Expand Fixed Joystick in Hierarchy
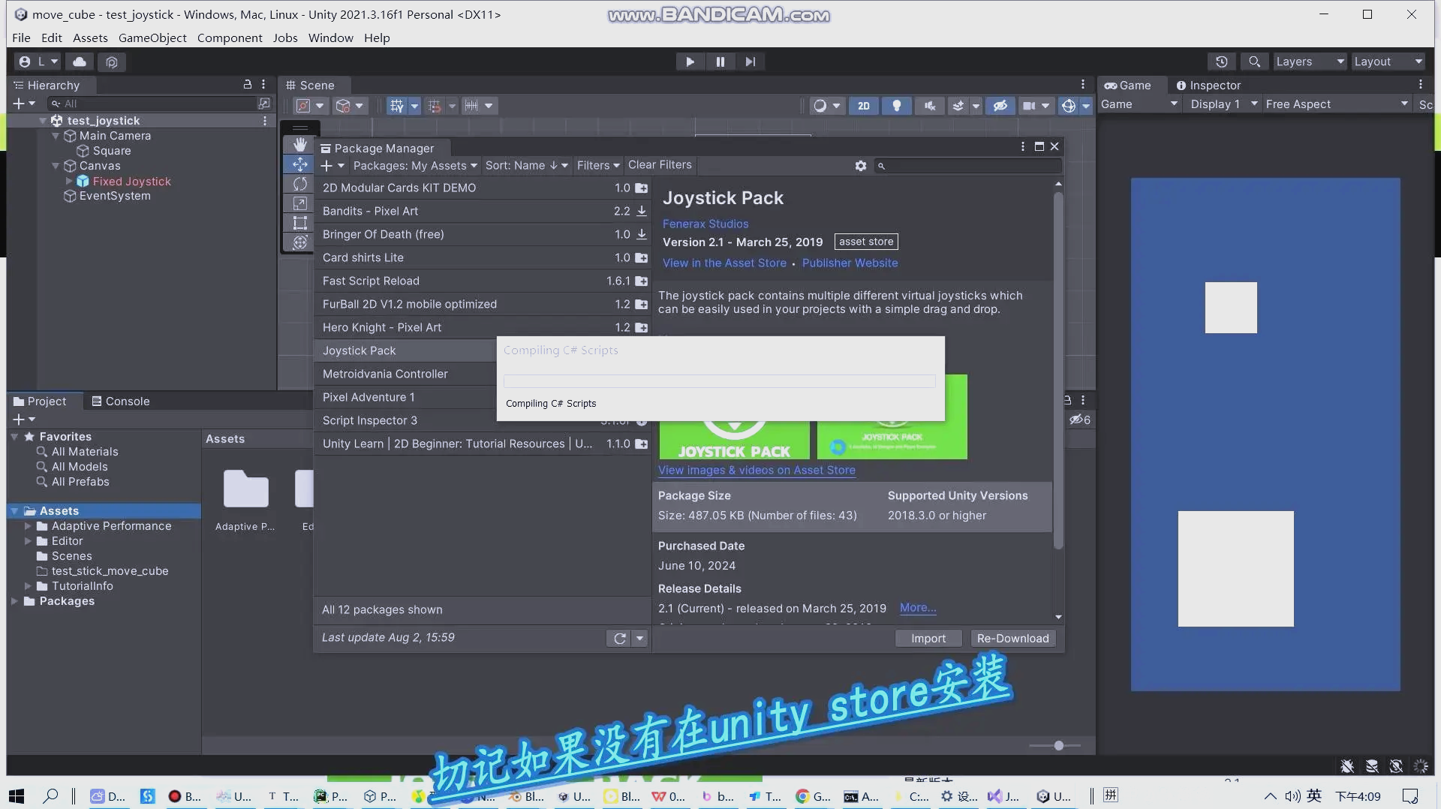The height and width of the screenshot is (809, 1441). [69, 181]
